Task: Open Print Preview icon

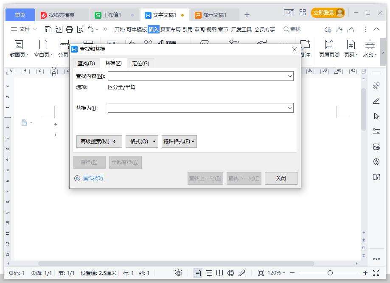Action: [80, 29]
